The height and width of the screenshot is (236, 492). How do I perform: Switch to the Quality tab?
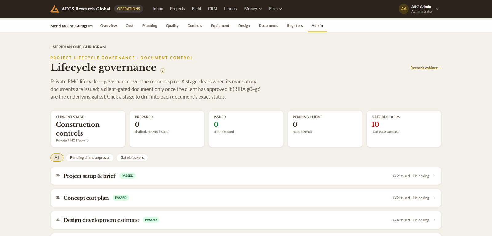pyautogui.click(x=172, y=26)
